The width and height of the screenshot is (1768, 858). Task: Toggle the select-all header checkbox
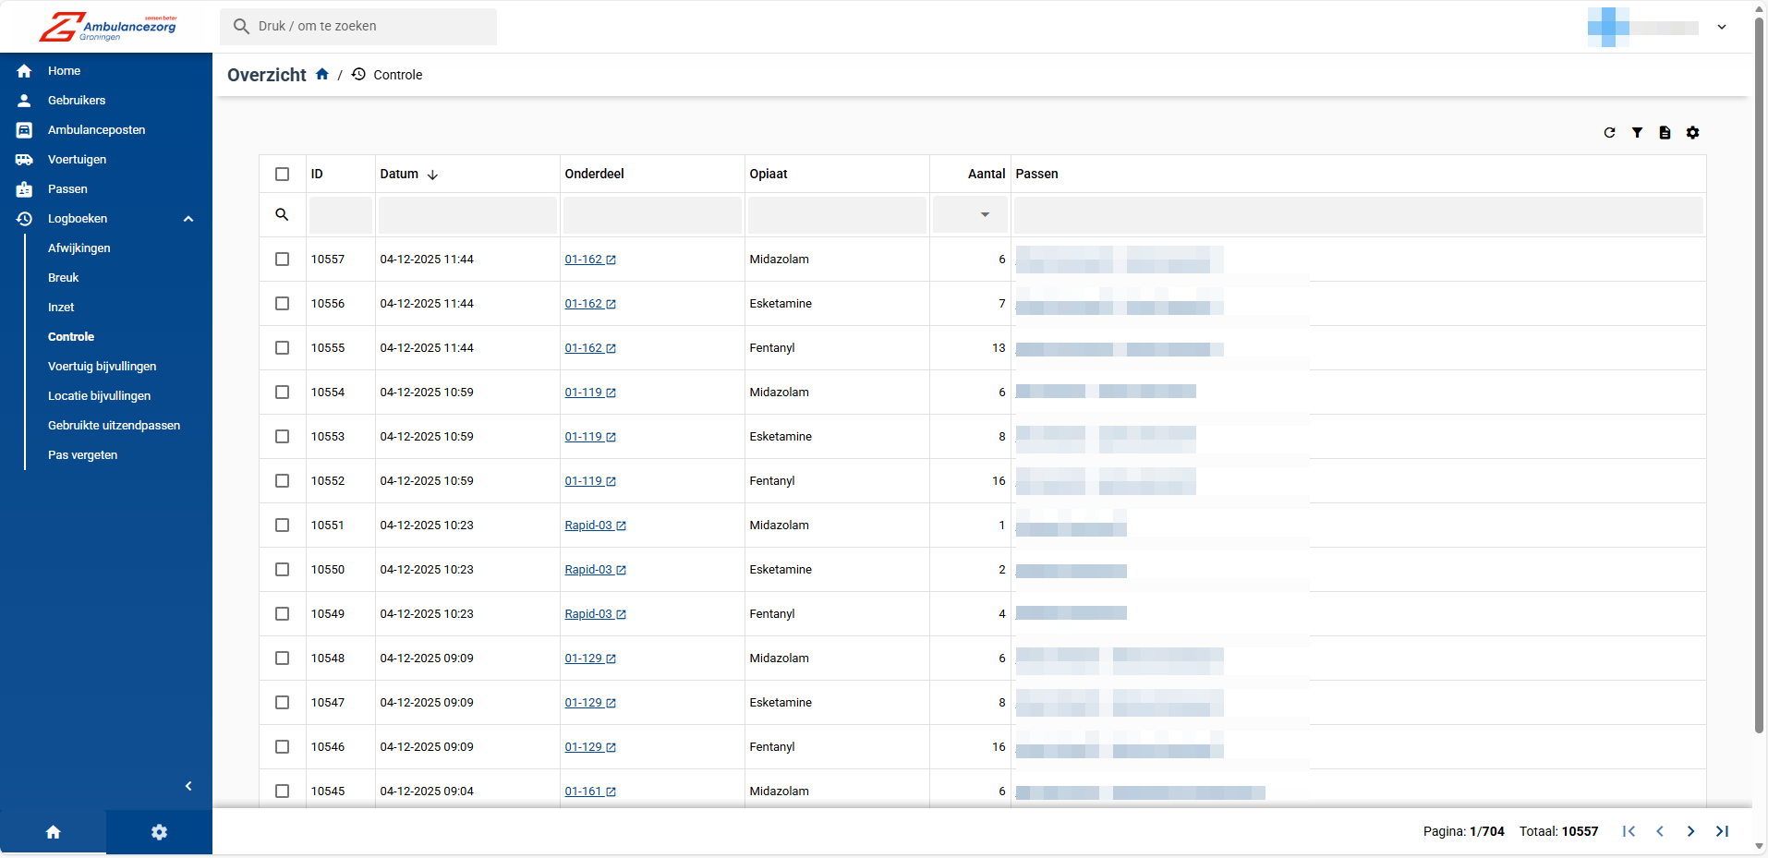pyautogui.click(x=283, y=175)
